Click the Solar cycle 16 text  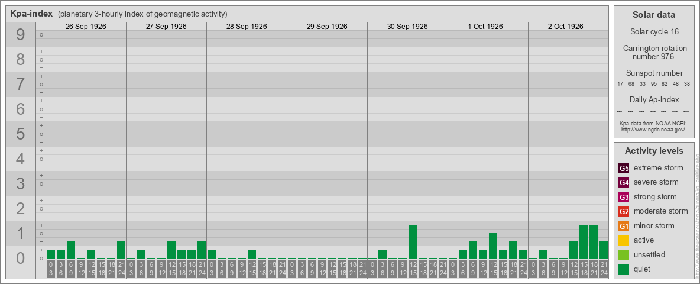(x=654, y=32)
